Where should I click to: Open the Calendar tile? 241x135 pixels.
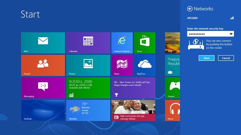88,43
